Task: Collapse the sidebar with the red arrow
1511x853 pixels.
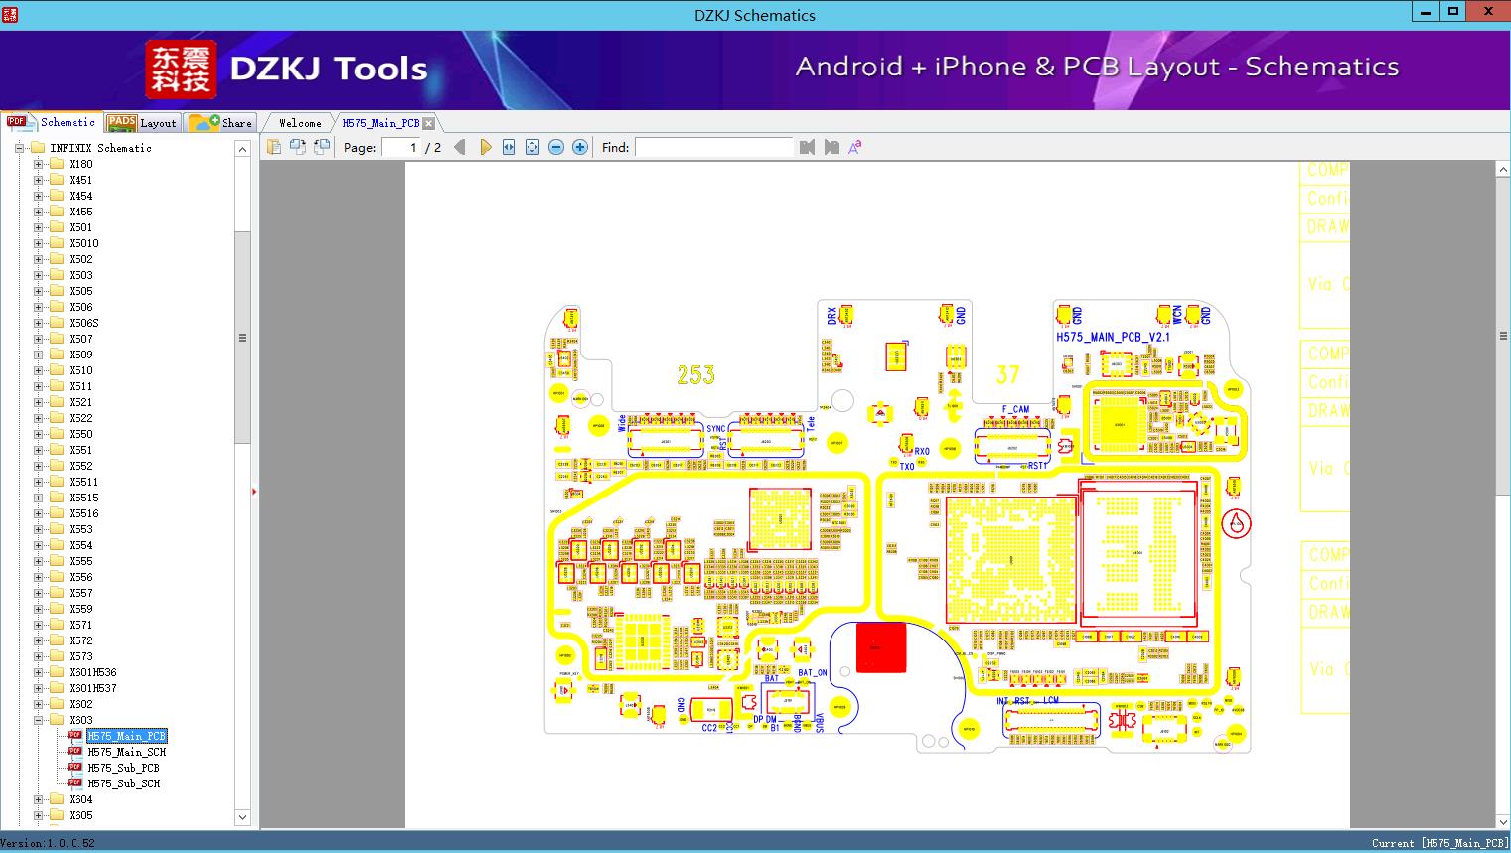Action: coord(254,491)
